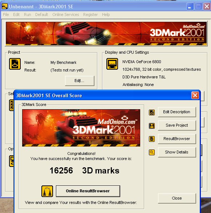
Task: Close score dialog via red X
Action: tap(195, 95)
